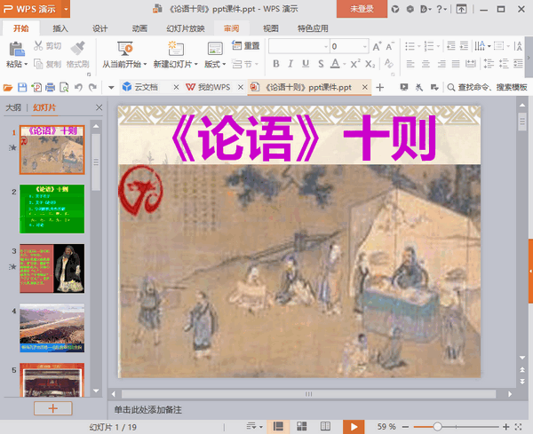This screenshot has height=434, width=533.
Task: Toggle superscript formatting
Action: coord(354,64)
